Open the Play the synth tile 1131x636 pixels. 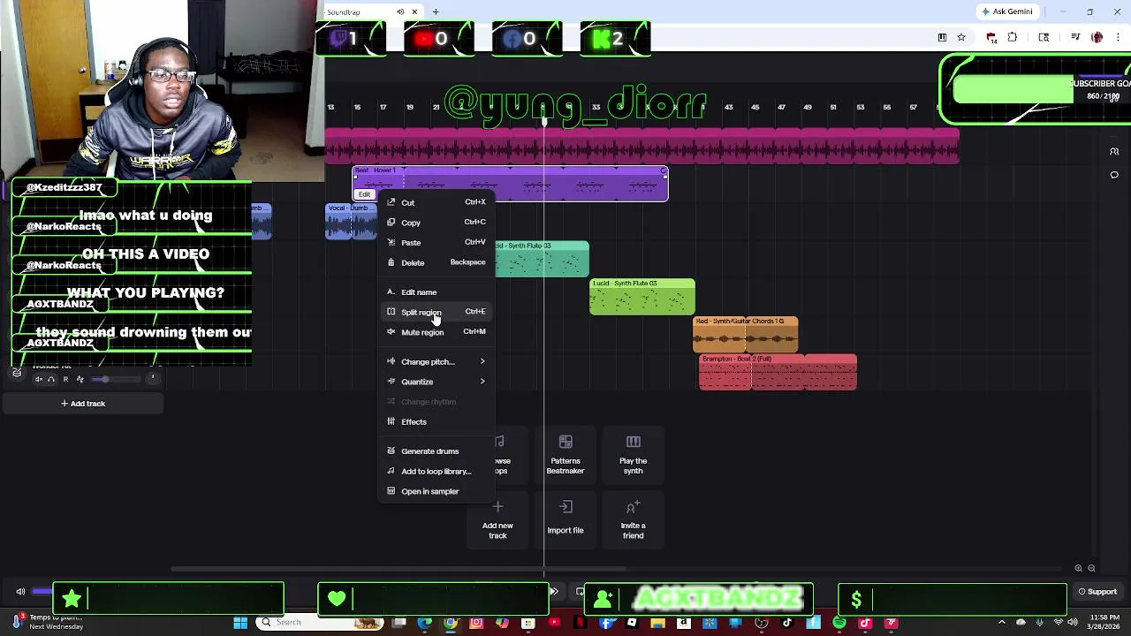pos(633,455)
